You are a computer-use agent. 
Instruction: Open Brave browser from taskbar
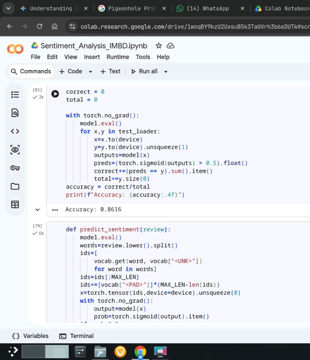click(x=120, y=352)
